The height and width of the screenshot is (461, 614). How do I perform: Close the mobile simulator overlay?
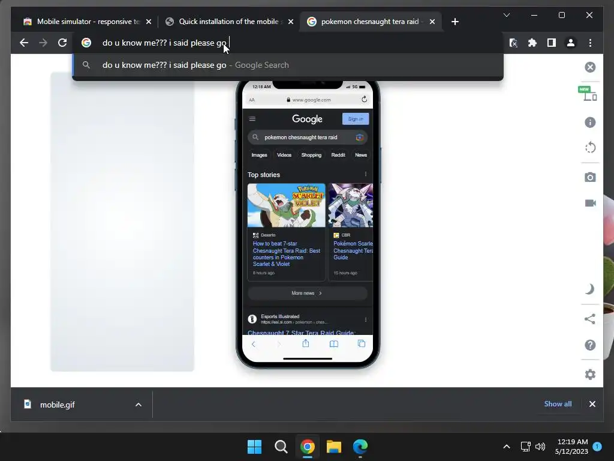pos(590,67)
